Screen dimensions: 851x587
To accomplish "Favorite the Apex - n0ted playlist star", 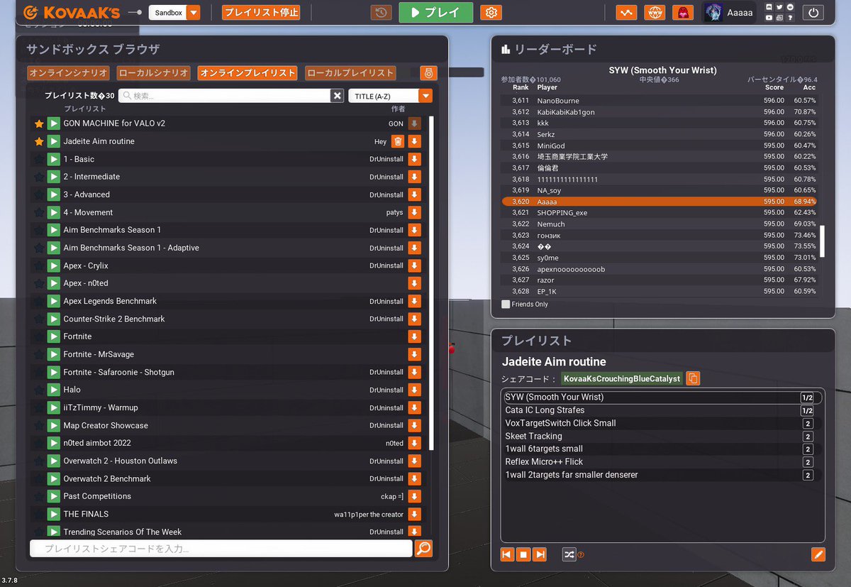I will click(x=39, y=283).
